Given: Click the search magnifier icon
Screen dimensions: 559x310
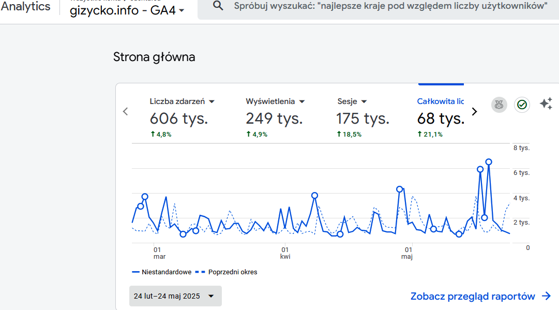Looking at the screenshot, I should 218,6.
